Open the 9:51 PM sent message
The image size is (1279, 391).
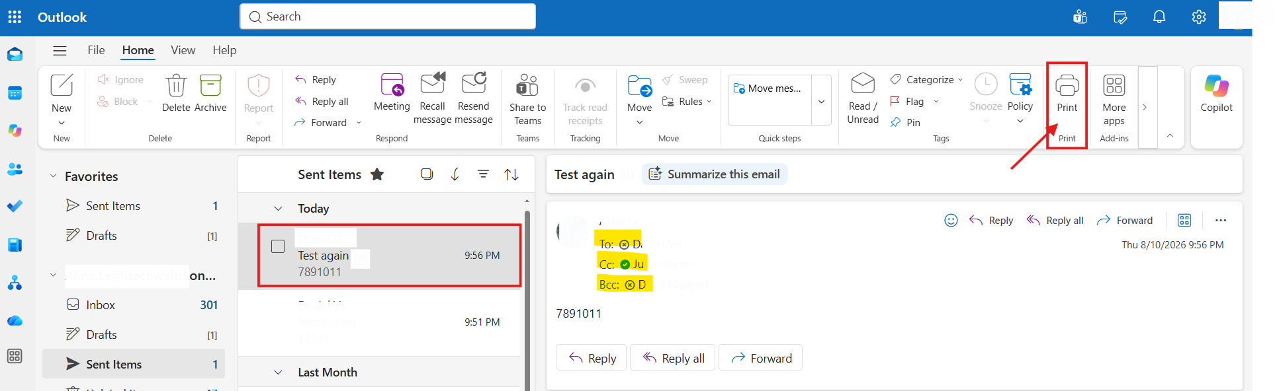380,322
